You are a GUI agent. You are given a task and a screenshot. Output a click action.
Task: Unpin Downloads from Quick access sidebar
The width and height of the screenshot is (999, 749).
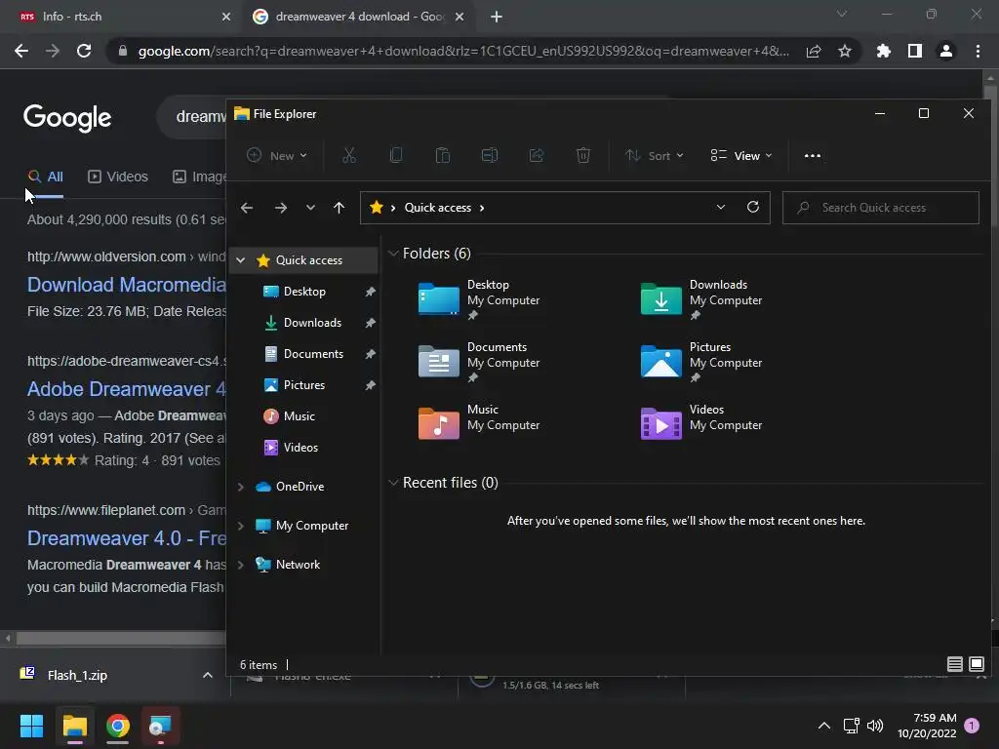click(370, 323)
